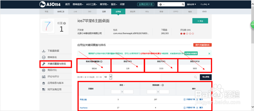Click the 关键词扩展 icon in Applepay row

(184, 108)
